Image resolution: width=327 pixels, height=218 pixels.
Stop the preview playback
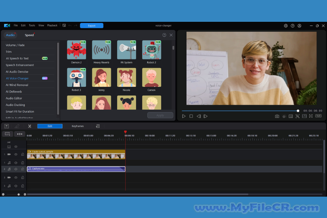pyautogui.click(x=191, y=116)
